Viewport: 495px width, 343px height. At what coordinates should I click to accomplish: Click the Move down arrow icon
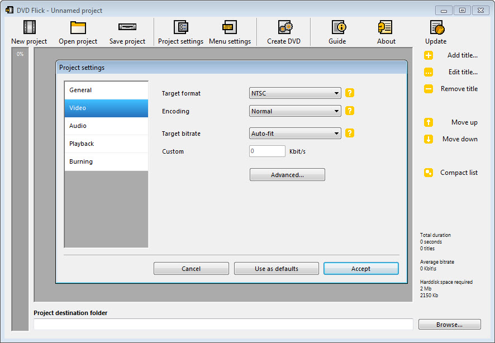point(429,139)
